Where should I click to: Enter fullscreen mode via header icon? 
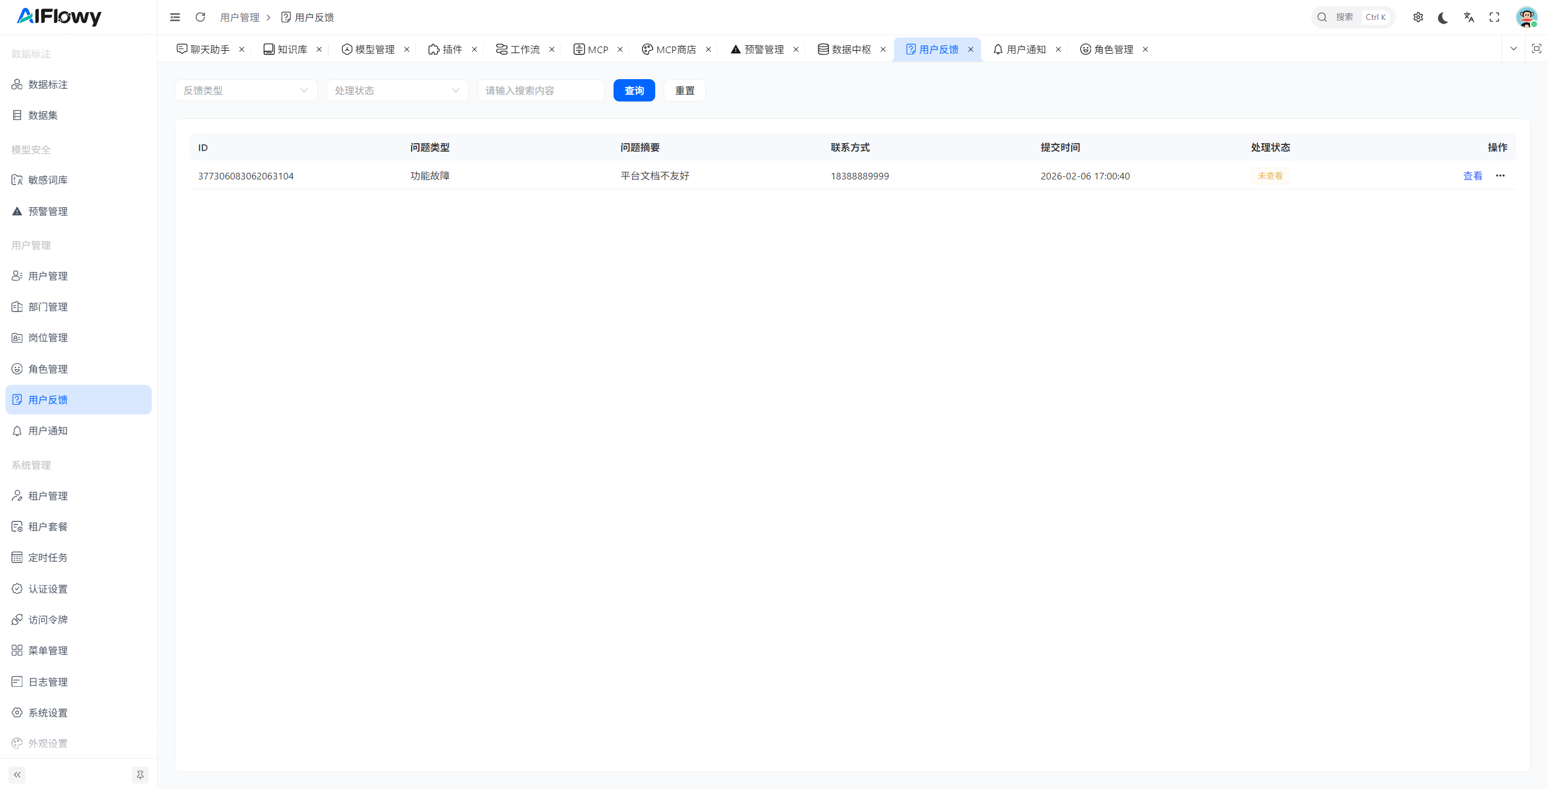point(1494,17)
